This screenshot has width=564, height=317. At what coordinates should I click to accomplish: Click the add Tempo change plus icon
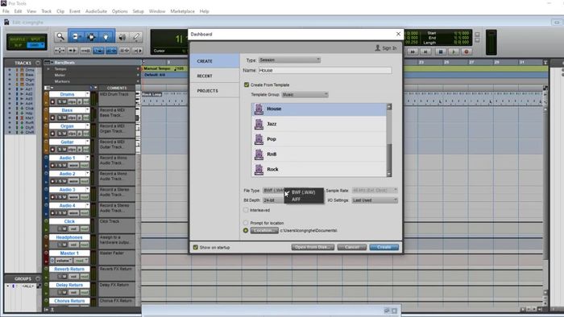[138, 69]
